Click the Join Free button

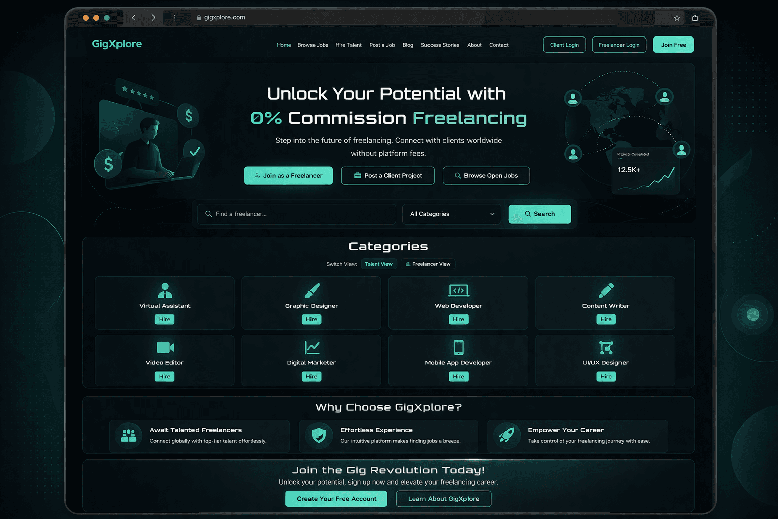click(x=674, y=45)
